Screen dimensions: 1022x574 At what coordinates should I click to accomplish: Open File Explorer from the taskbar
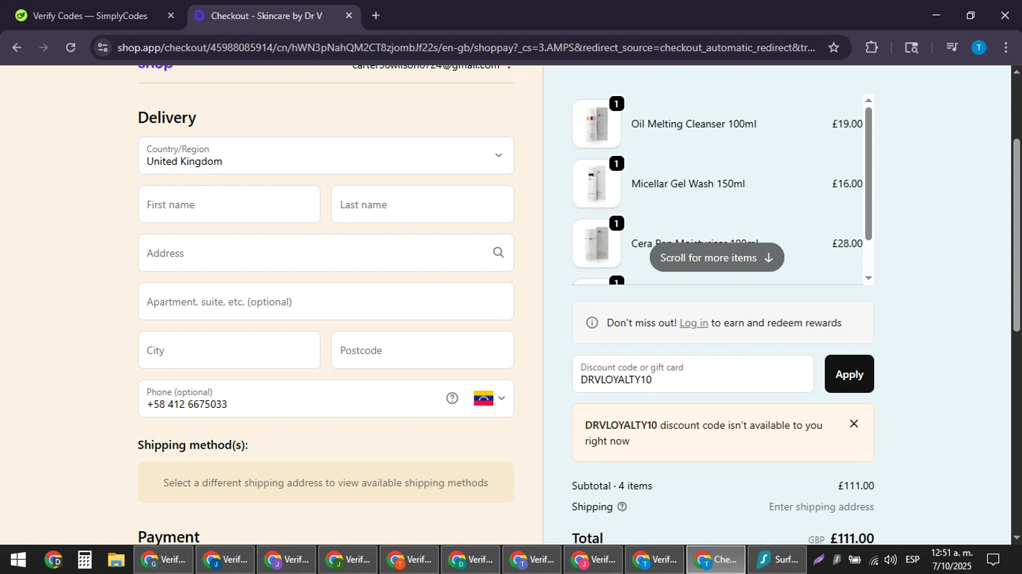tap(116, 560)
